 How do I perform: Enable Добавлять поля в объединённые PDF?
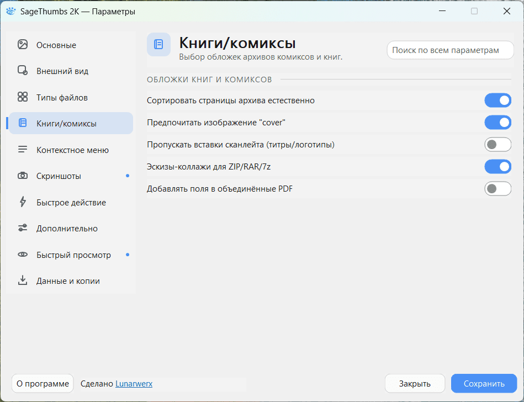click(497, 188)
